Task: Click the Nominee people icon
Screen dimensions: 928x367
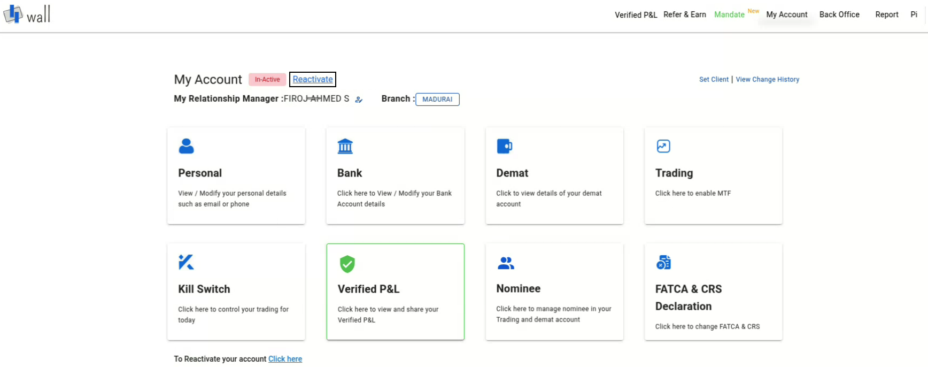Action: (505, 263)
